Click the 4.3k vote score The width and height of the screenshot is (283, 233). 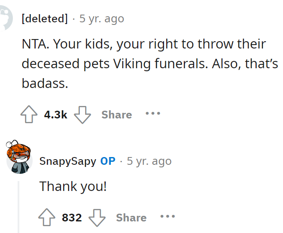pos(56,115)
